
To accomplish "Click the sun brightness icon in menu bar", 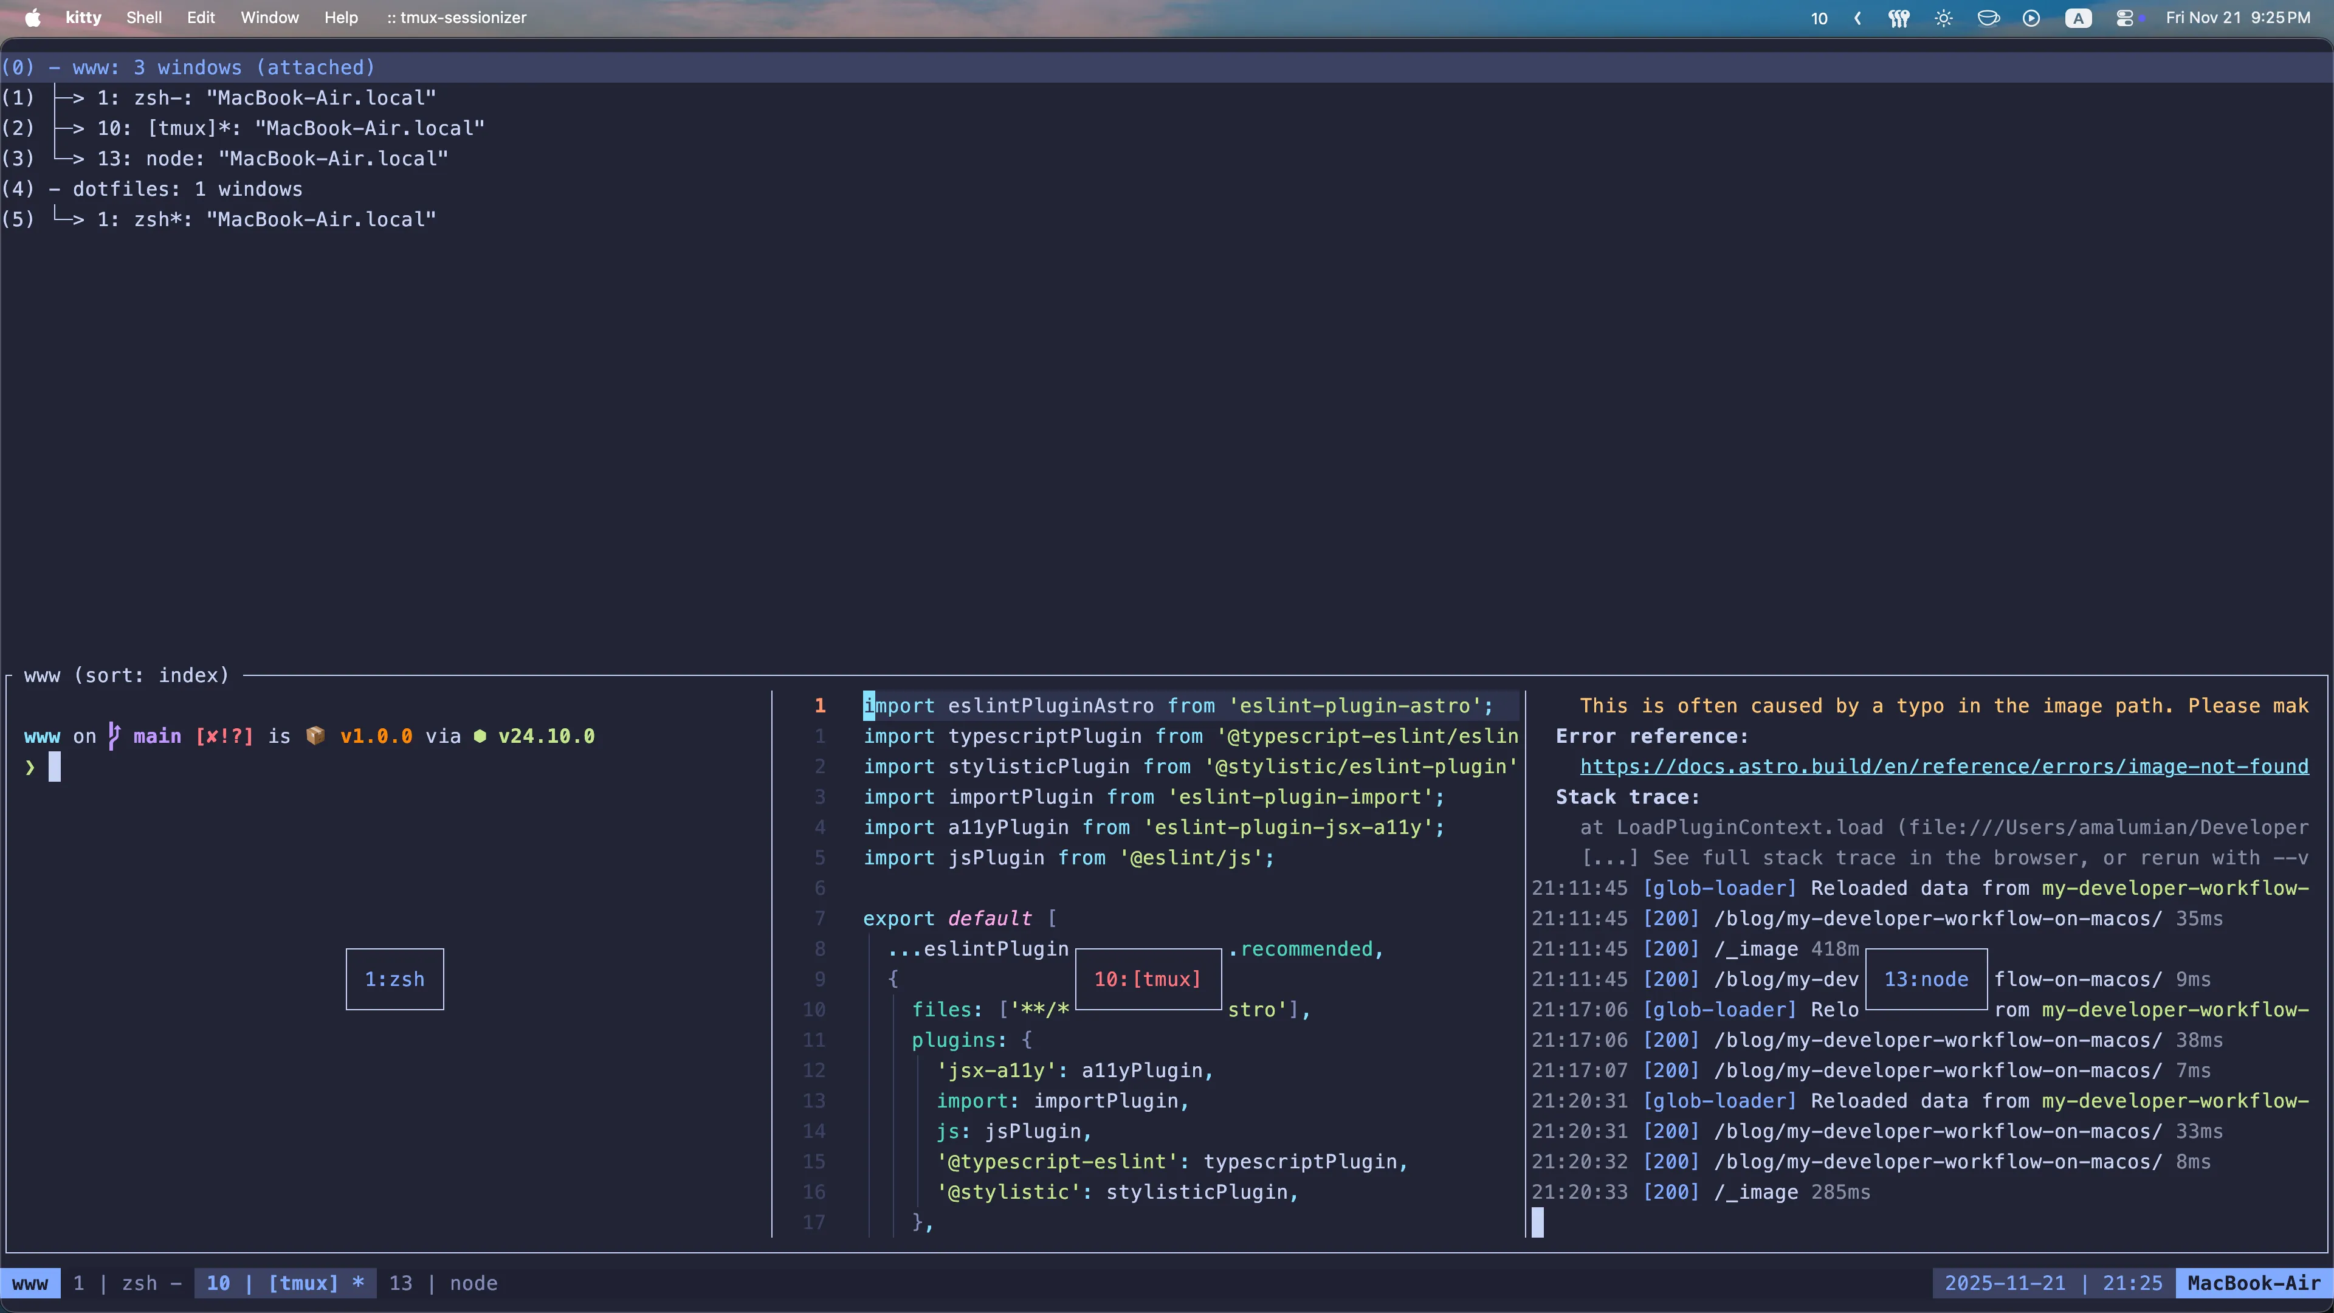I will (1944, 17).
